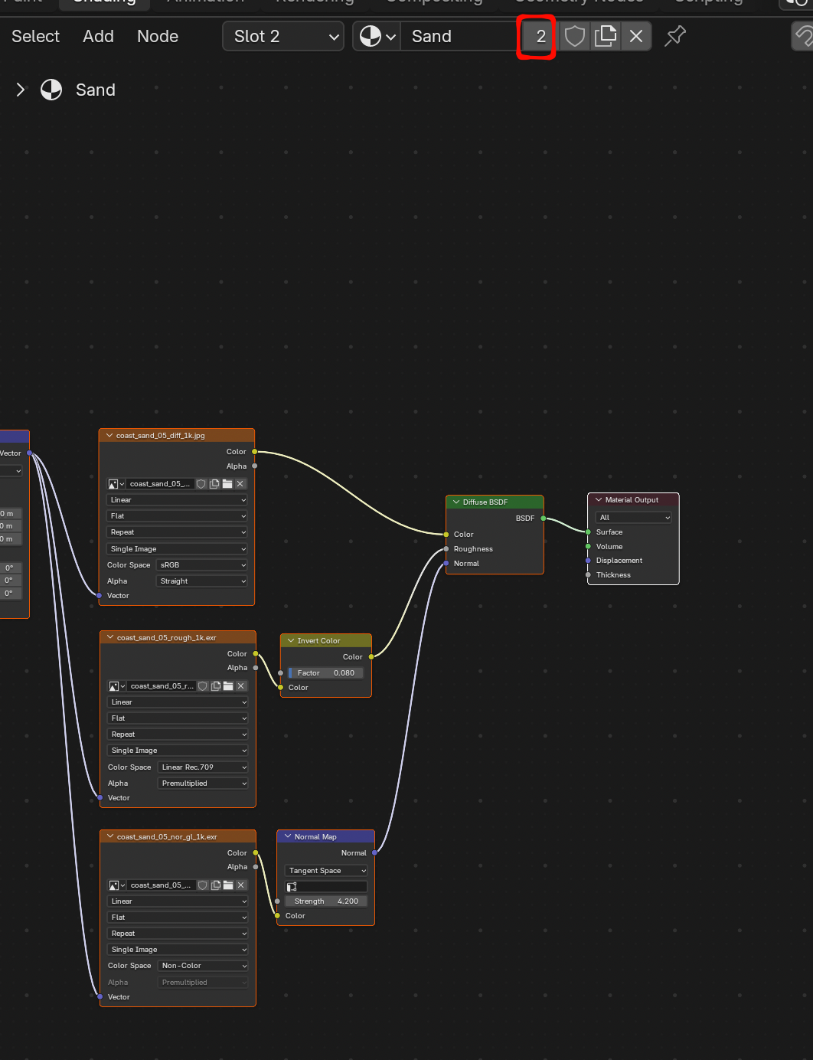This screenshot has width=813, height=1060.
Task: Click the Factor slider in Invert Color node
Action: pyautogui.click(x=326, y=673)
